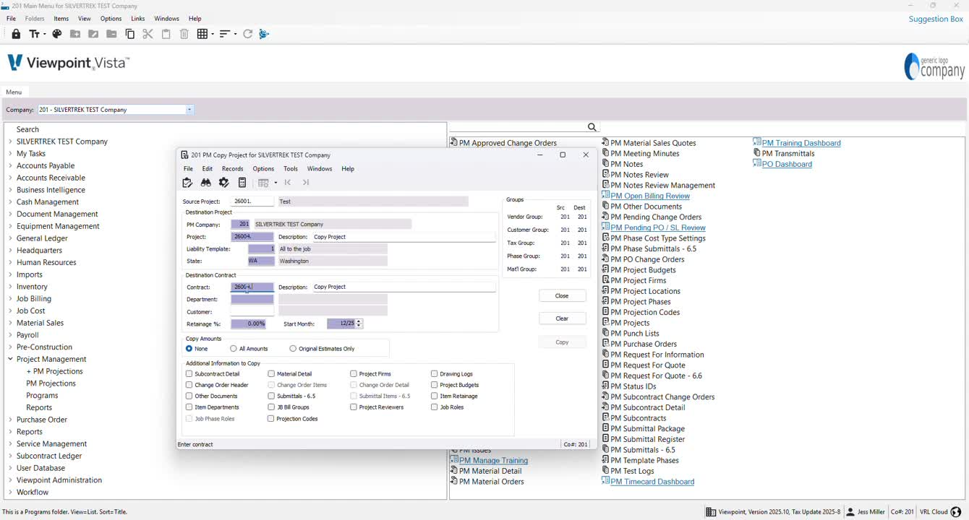Select the None copy amounts option
The image size is (969, 520).
point(189,349)
